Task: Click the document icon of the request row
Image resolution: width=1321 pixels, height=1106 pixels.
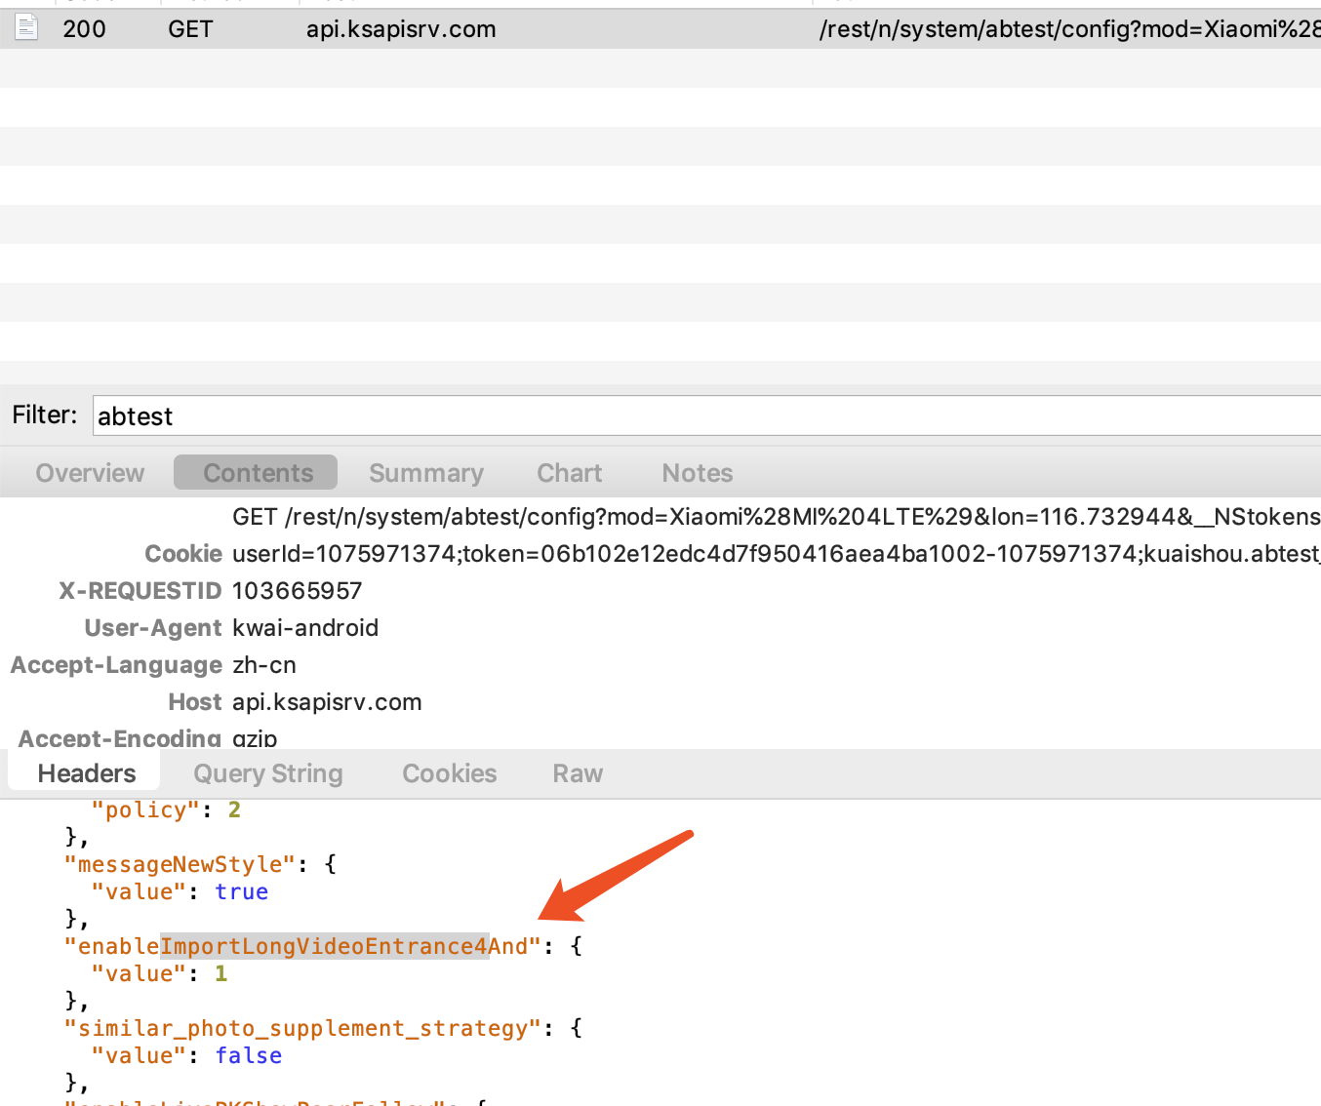Action: tap(26, 27)
